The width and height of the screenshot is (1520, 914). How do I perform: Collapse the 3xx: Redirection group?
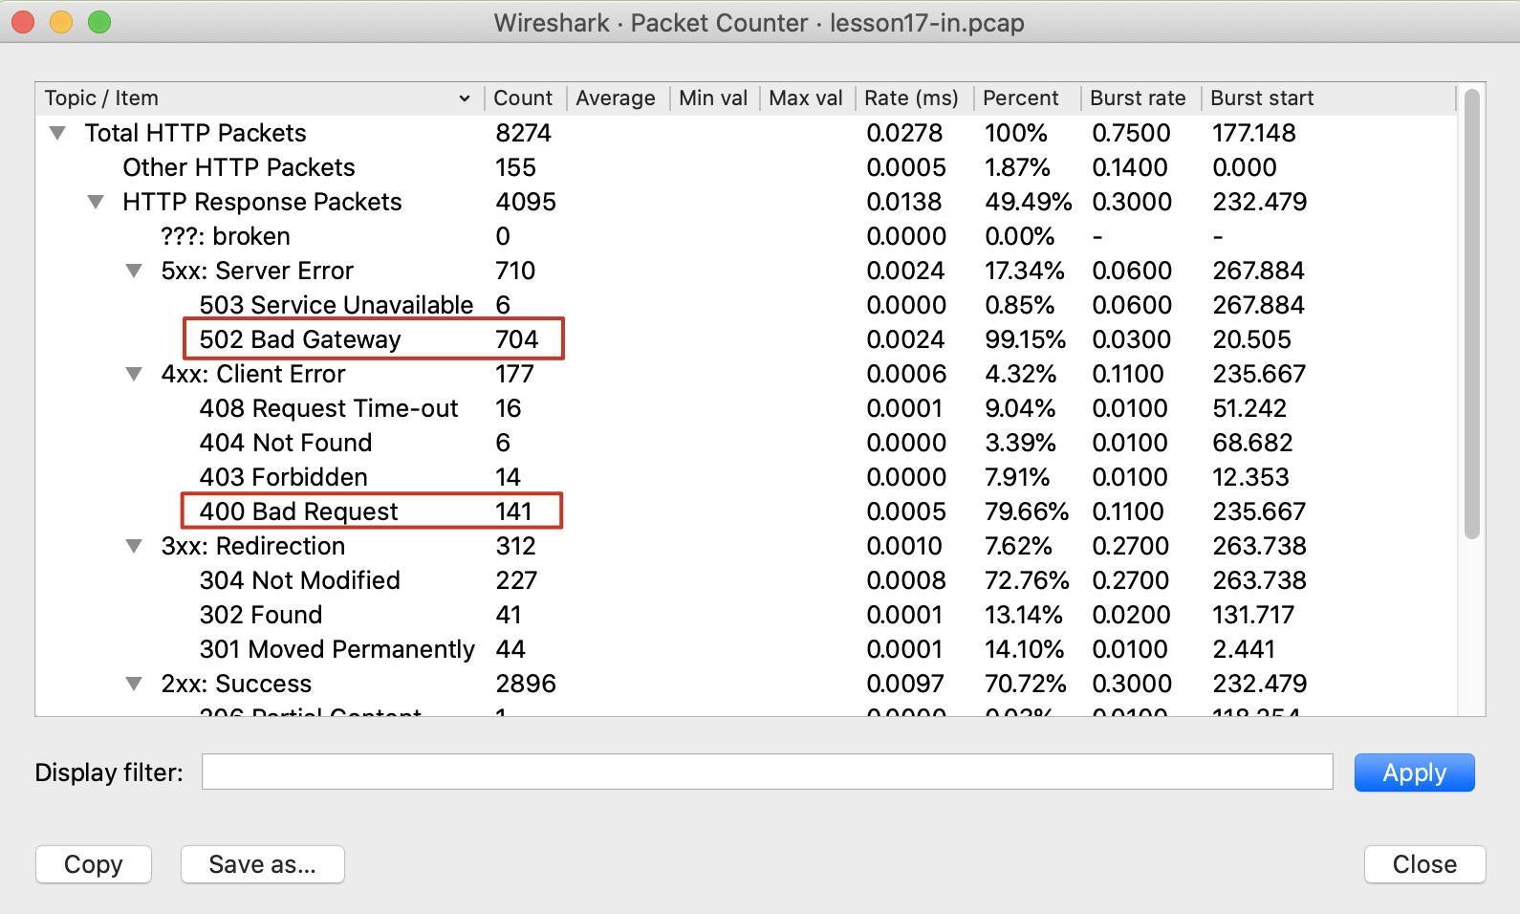[134, 546]
